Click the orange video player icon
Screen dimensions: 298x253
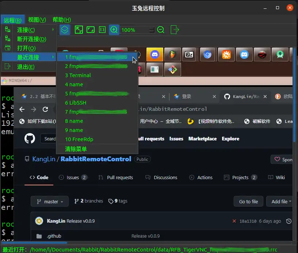pos(226,54)
